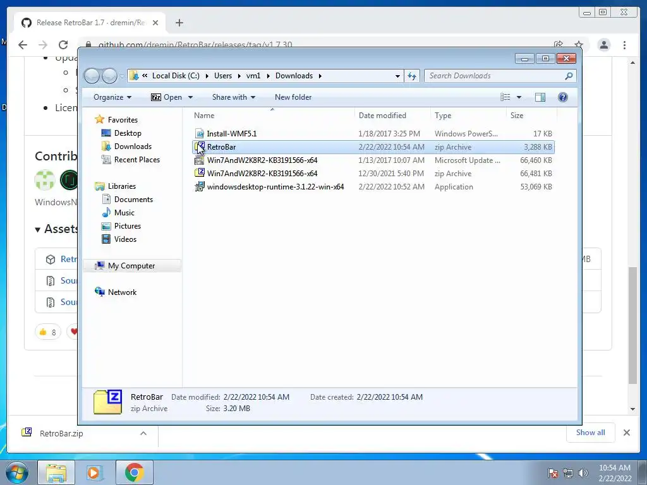This screenshot has height=485, width=647.
Task: Open the Start menu orb
Action: tap(17, 472)
